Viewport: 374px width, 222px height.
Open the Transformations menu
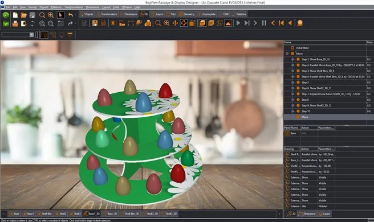pos(74,7)
